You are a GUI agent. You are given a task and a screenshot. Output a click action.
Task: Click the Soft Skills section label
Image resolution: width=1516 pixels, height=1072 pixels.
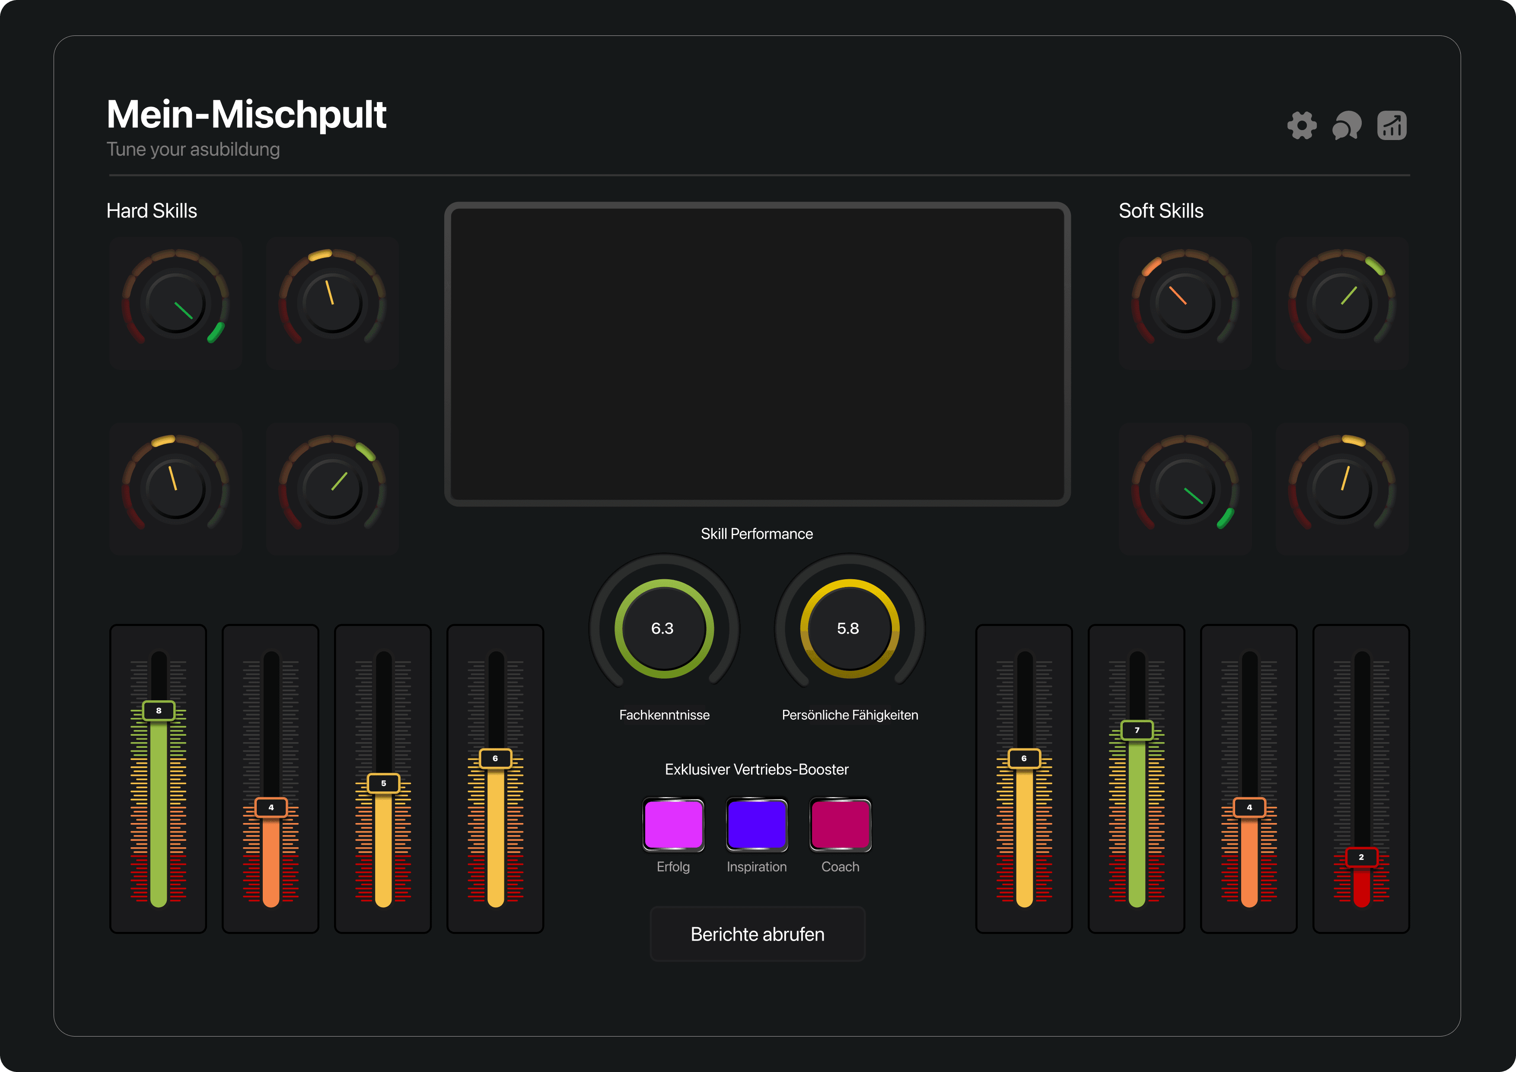1161,211
